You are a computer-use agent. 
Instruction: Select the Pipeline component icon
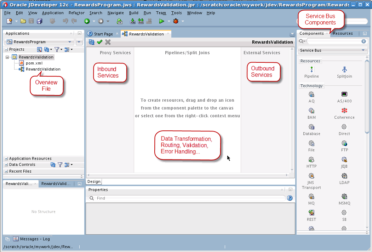(x=311, y=69)
